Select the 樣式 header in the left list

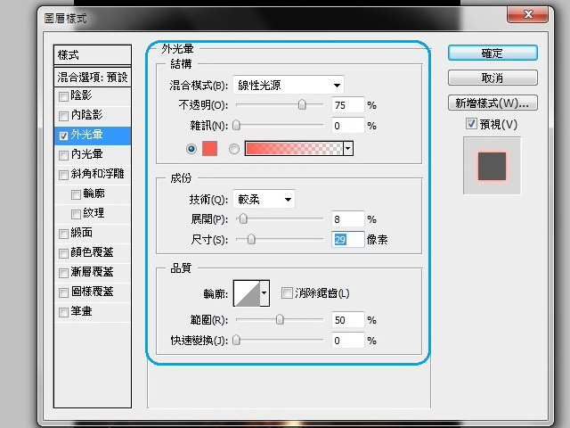point(93,55)
